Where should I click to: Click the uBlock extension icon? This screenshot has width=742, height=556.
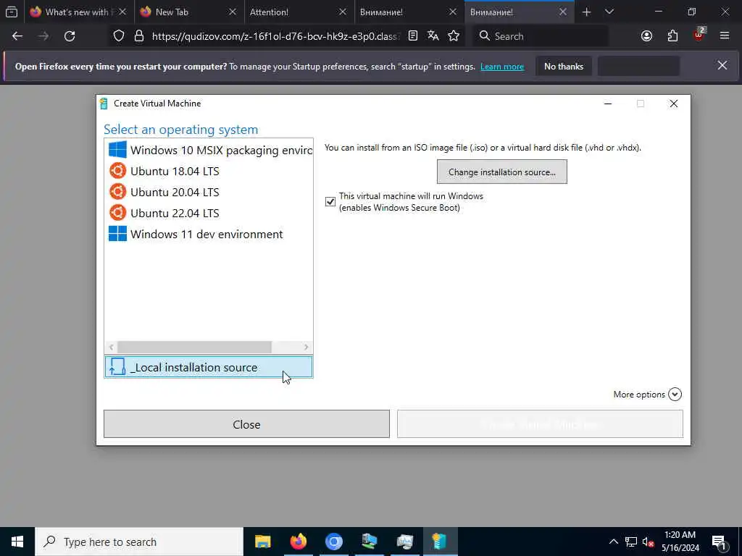[699, 35]
